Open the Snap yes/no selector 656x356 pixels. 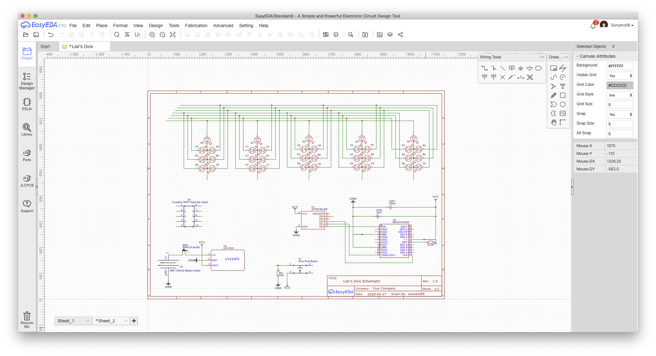pos(619,115)
